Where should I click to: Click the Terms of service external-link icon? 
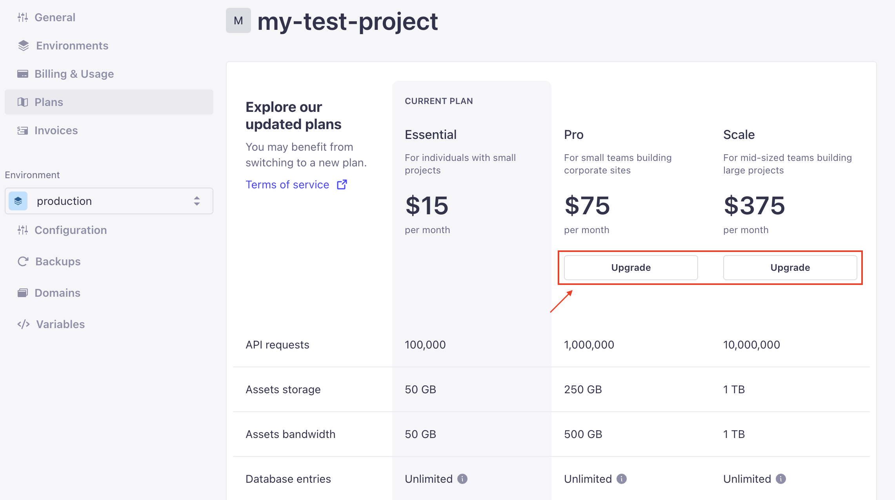point(342,184)
